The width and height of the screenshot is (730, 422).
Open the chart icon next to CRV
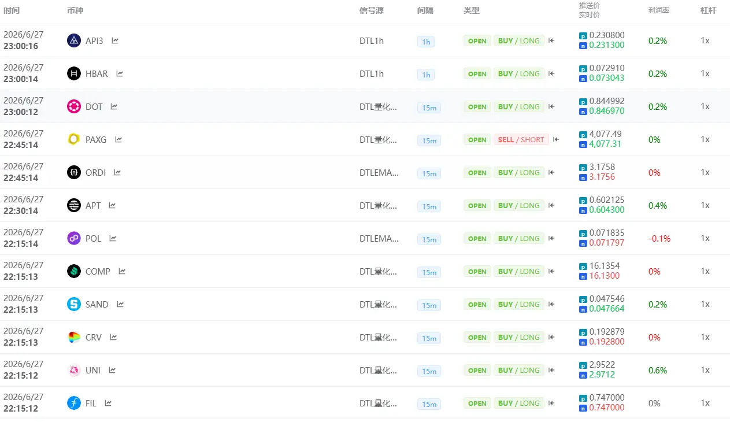tap(113, 337)
